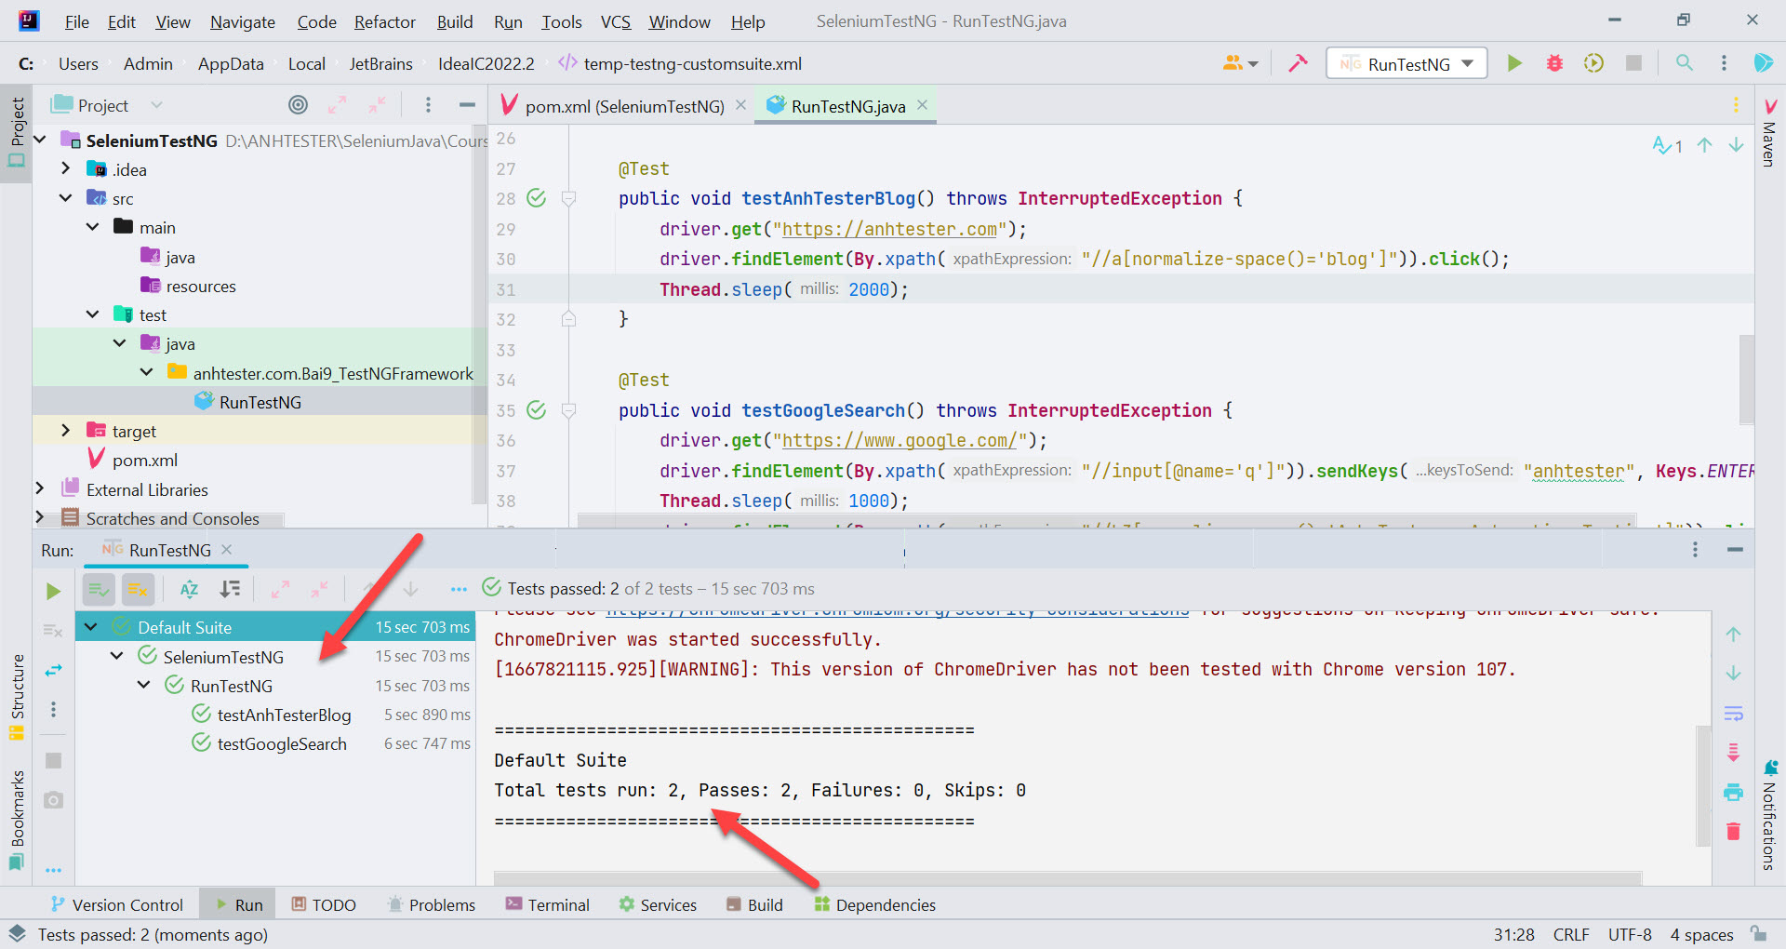Start debugging with the red bug icon
The height and width of the screenshot is (949, 1786).
pyautogui.click(x=1554, y=63)
